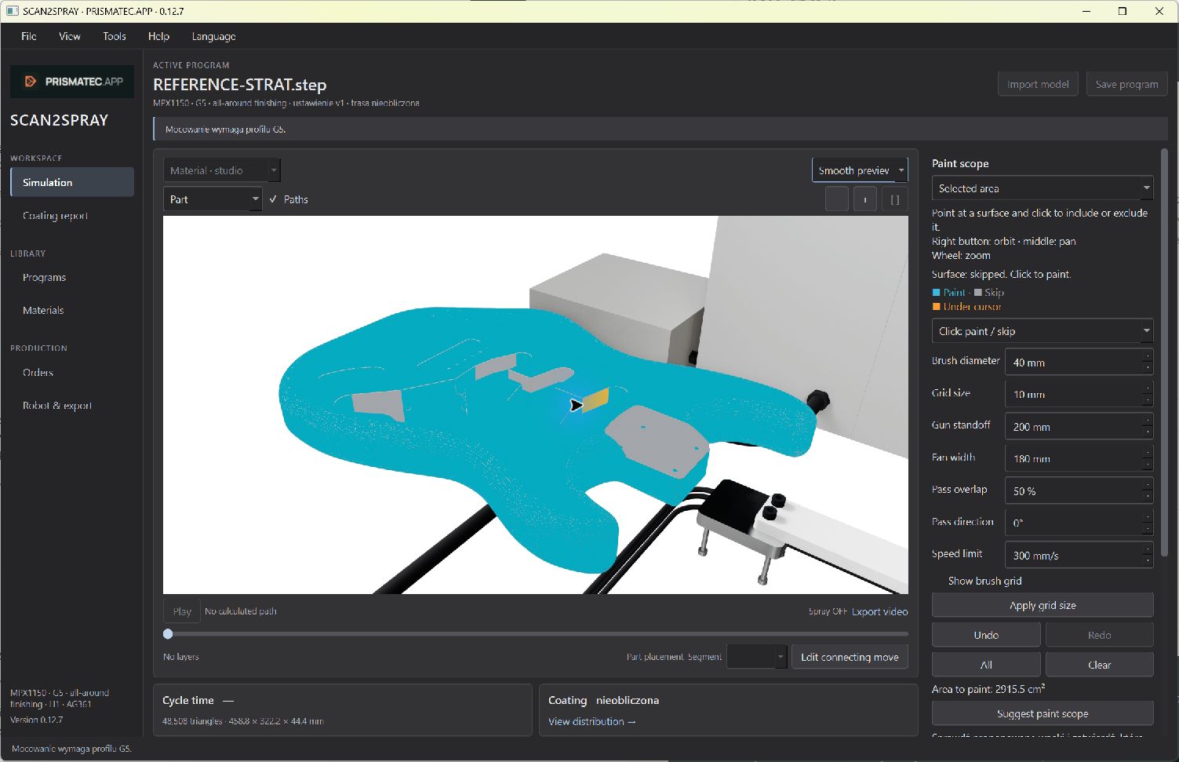
Task: Open the Language menu
Action: [213, 36]
